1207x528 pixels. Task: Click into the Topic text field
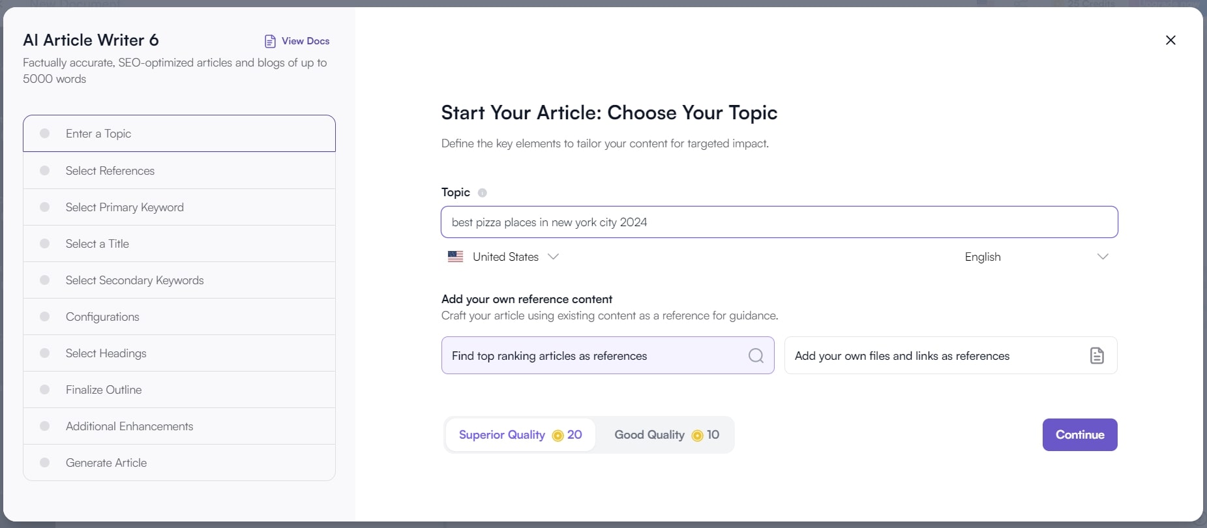click(x=779, y=222)
